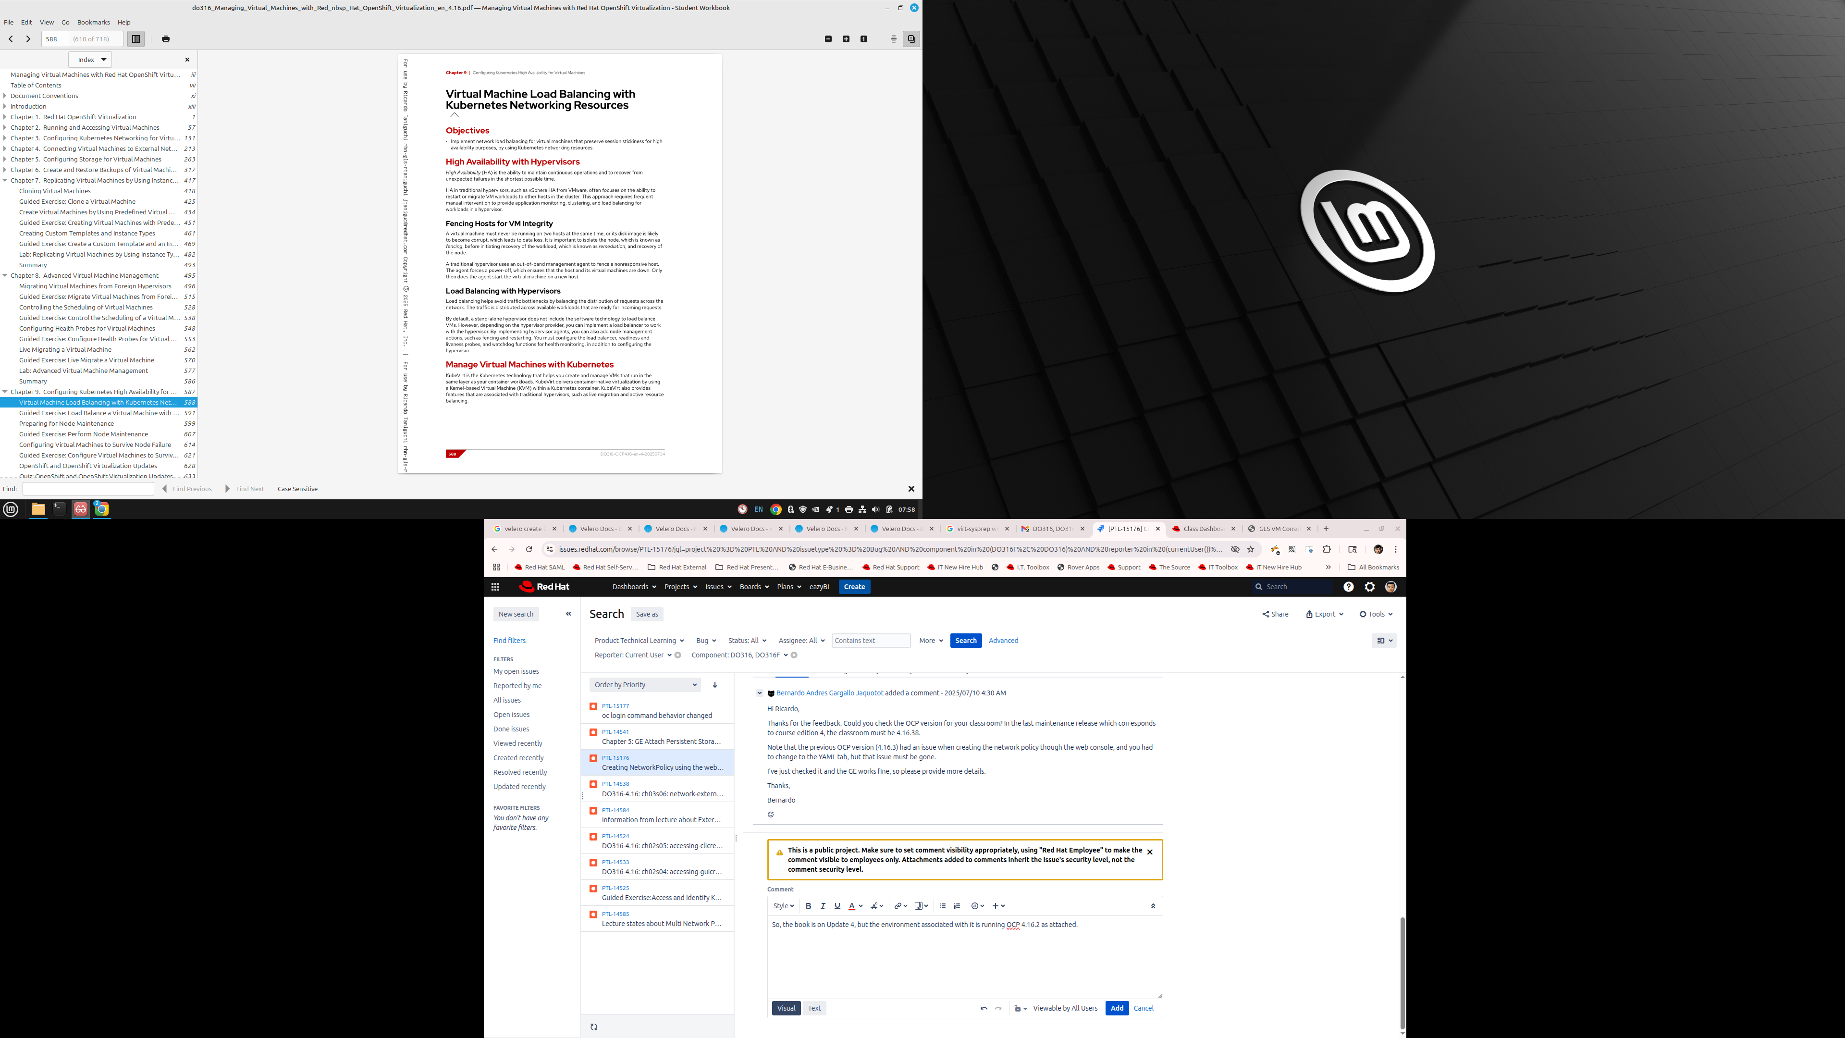Image resolution: width=1845 pixels, height=1038 pixels.
Task: Open the Order by Priority dropdown
Action: pyautogui.click(x=645, y=685)
